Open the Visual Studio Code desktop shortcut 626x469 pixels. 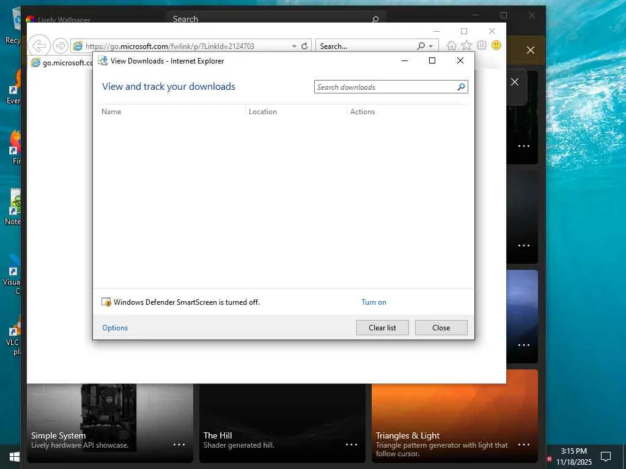pos(13,275)
